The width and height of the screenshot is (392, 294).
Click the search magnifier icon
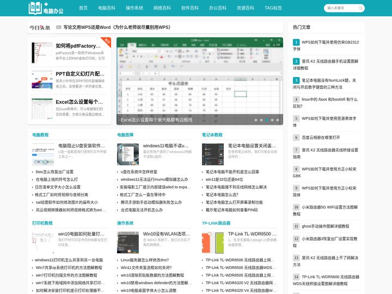point(360,8)
